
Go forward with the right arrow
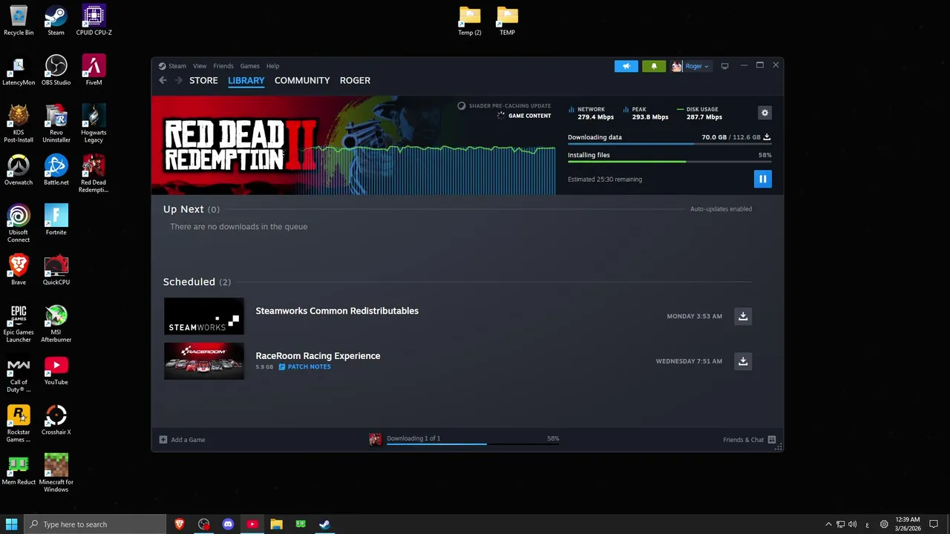pyautogui.click(x=178, y=80)
